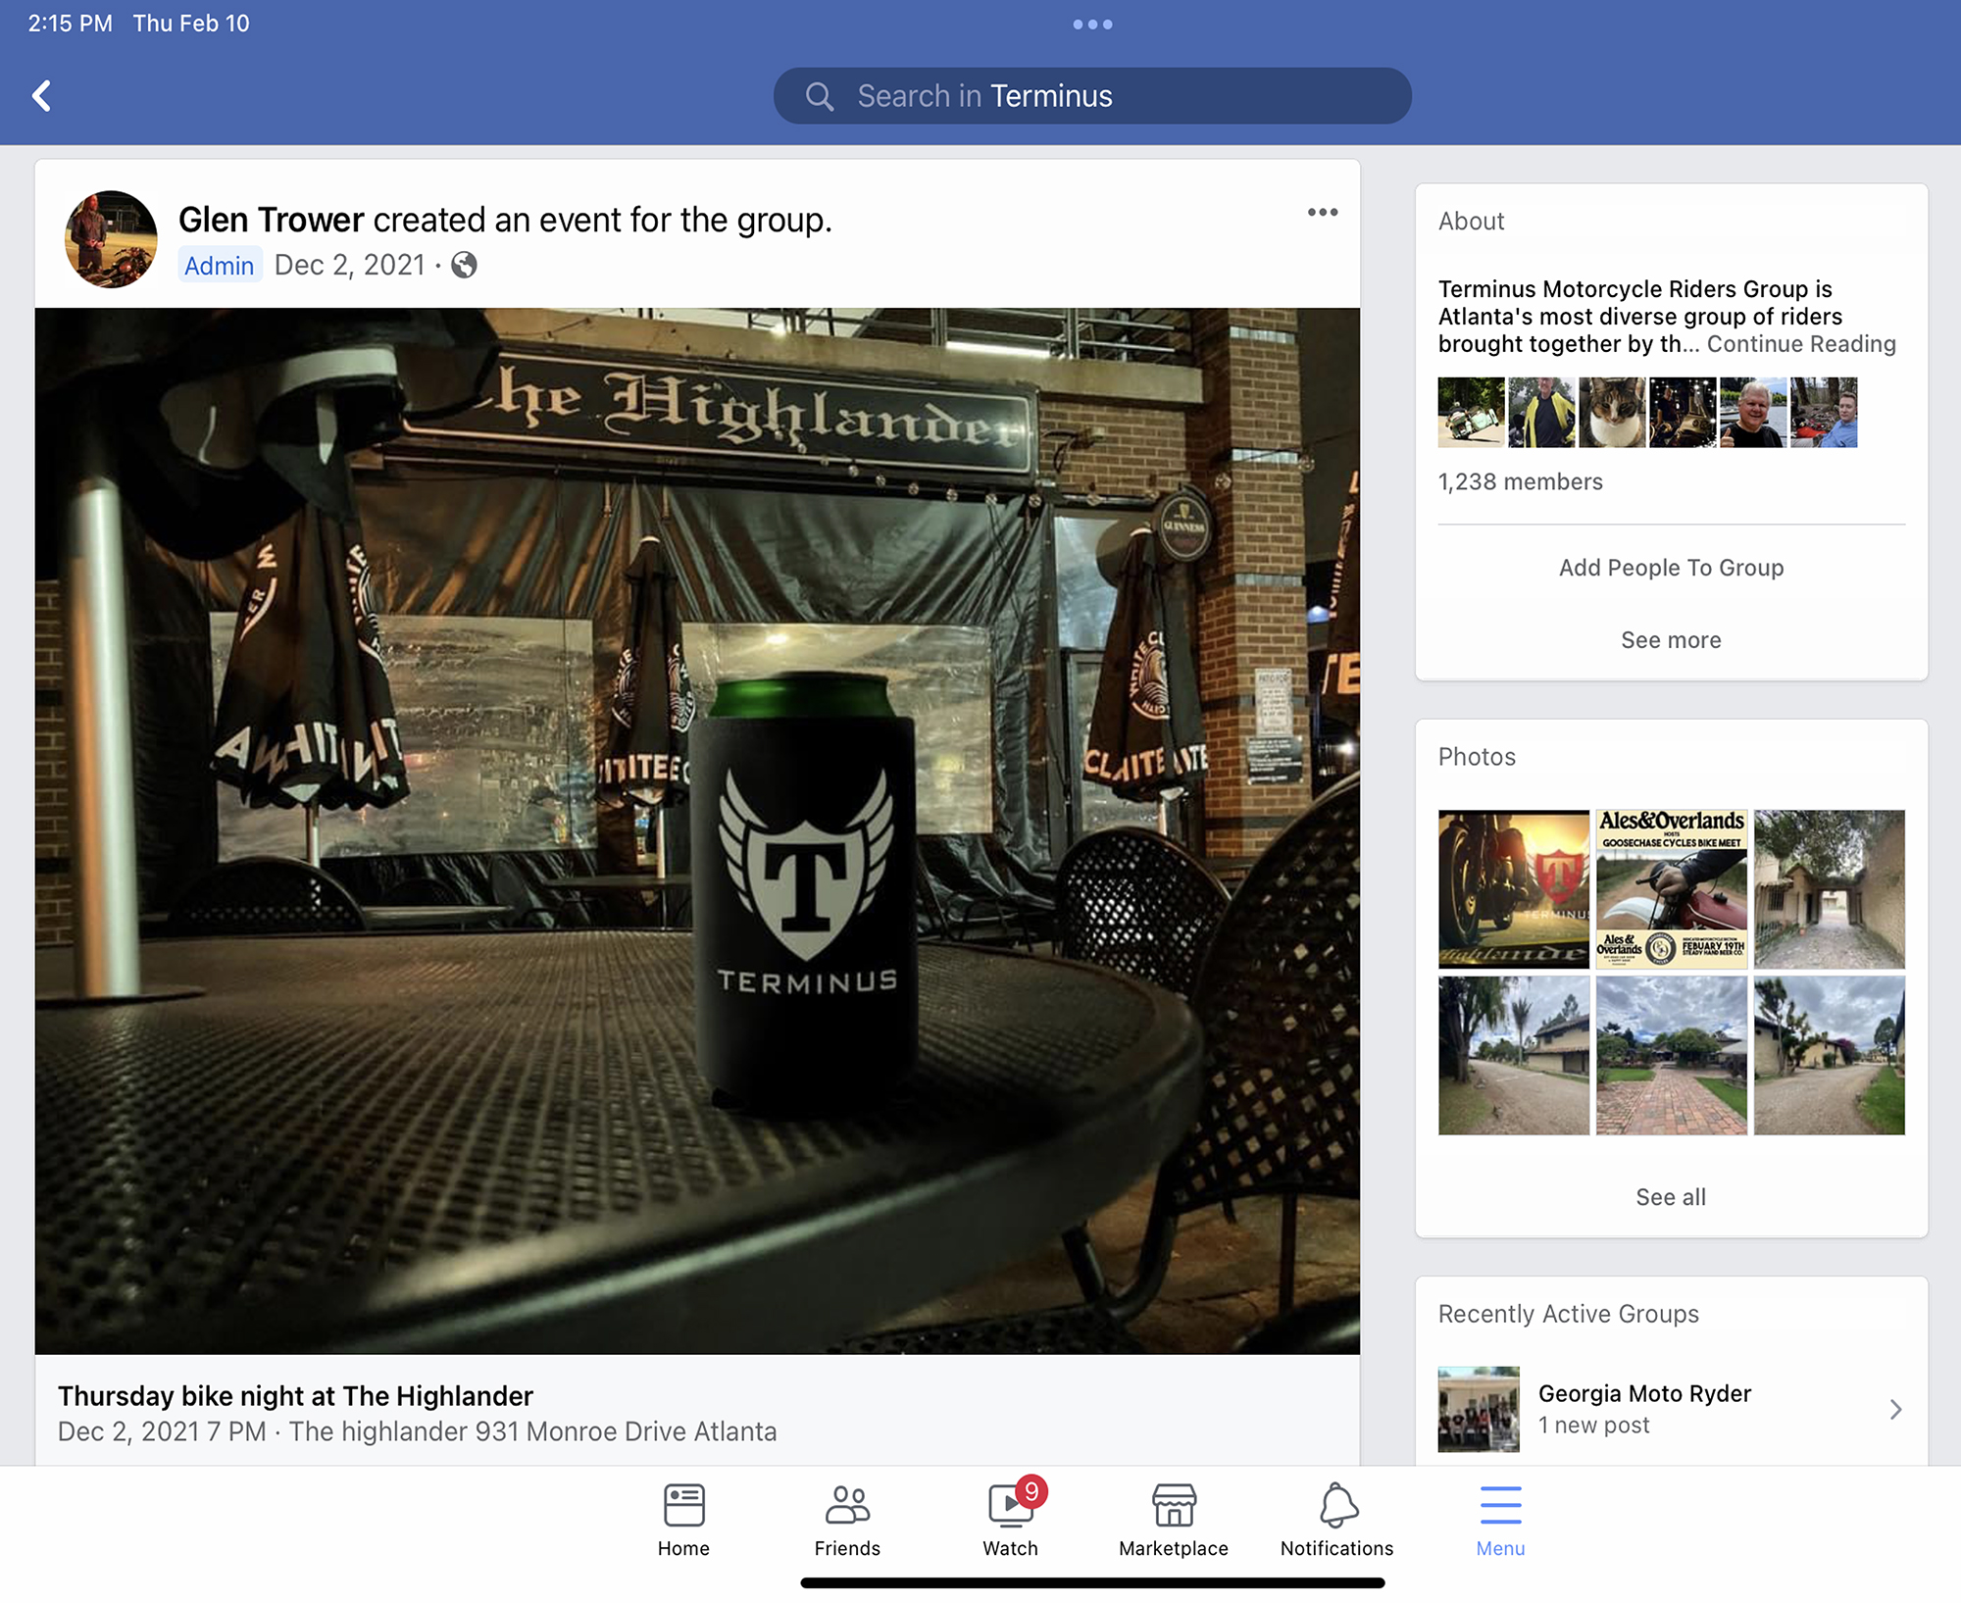Open the Watch tab

[x=1011, y=1519]
